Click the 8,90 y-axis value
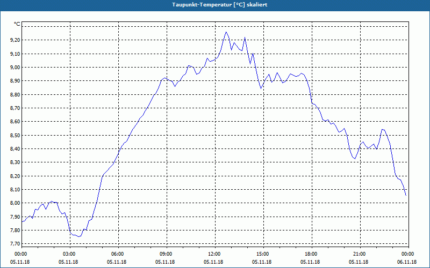 coord(15,81)
